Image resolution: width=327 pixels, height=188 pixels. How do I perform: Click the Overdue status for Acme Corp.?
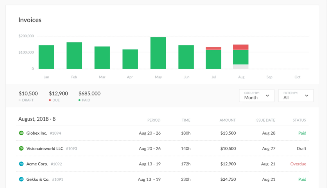coord(298,164)
